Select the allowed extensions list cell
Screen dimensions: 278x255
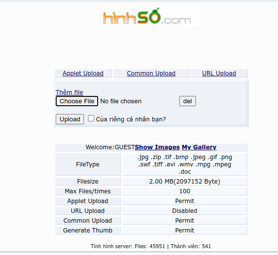[185, 164]
